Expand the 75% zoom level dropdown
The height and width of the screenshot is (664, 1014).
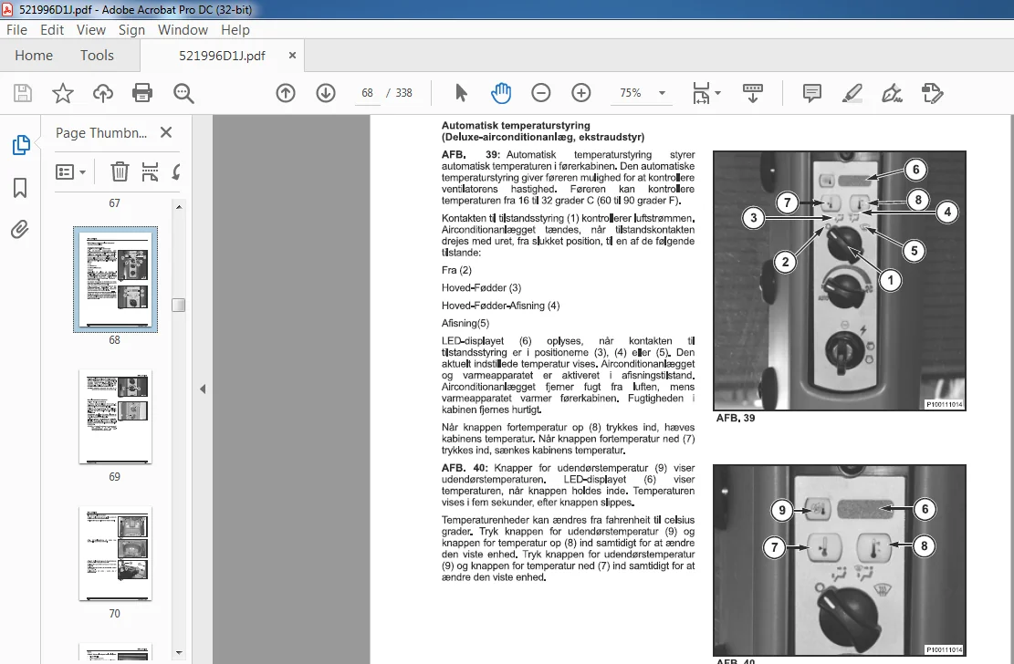coord(662,93)
